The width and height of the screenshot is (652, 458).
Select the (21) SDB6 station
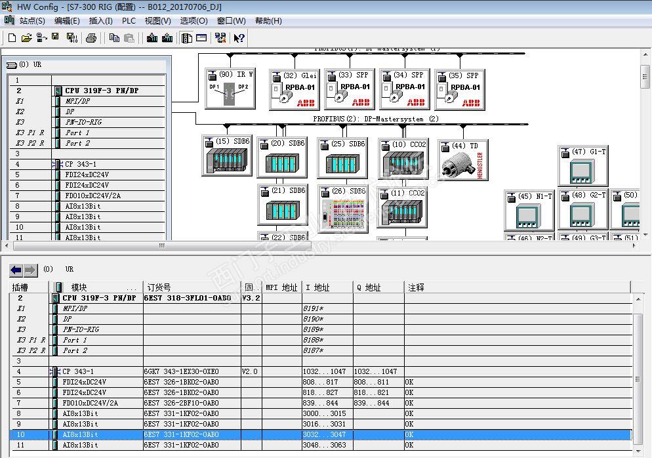[x=283, y=204]
